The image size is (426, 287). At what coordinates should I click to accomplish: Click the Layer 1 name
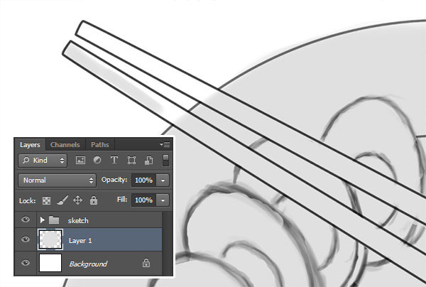[x=80, y=241]
